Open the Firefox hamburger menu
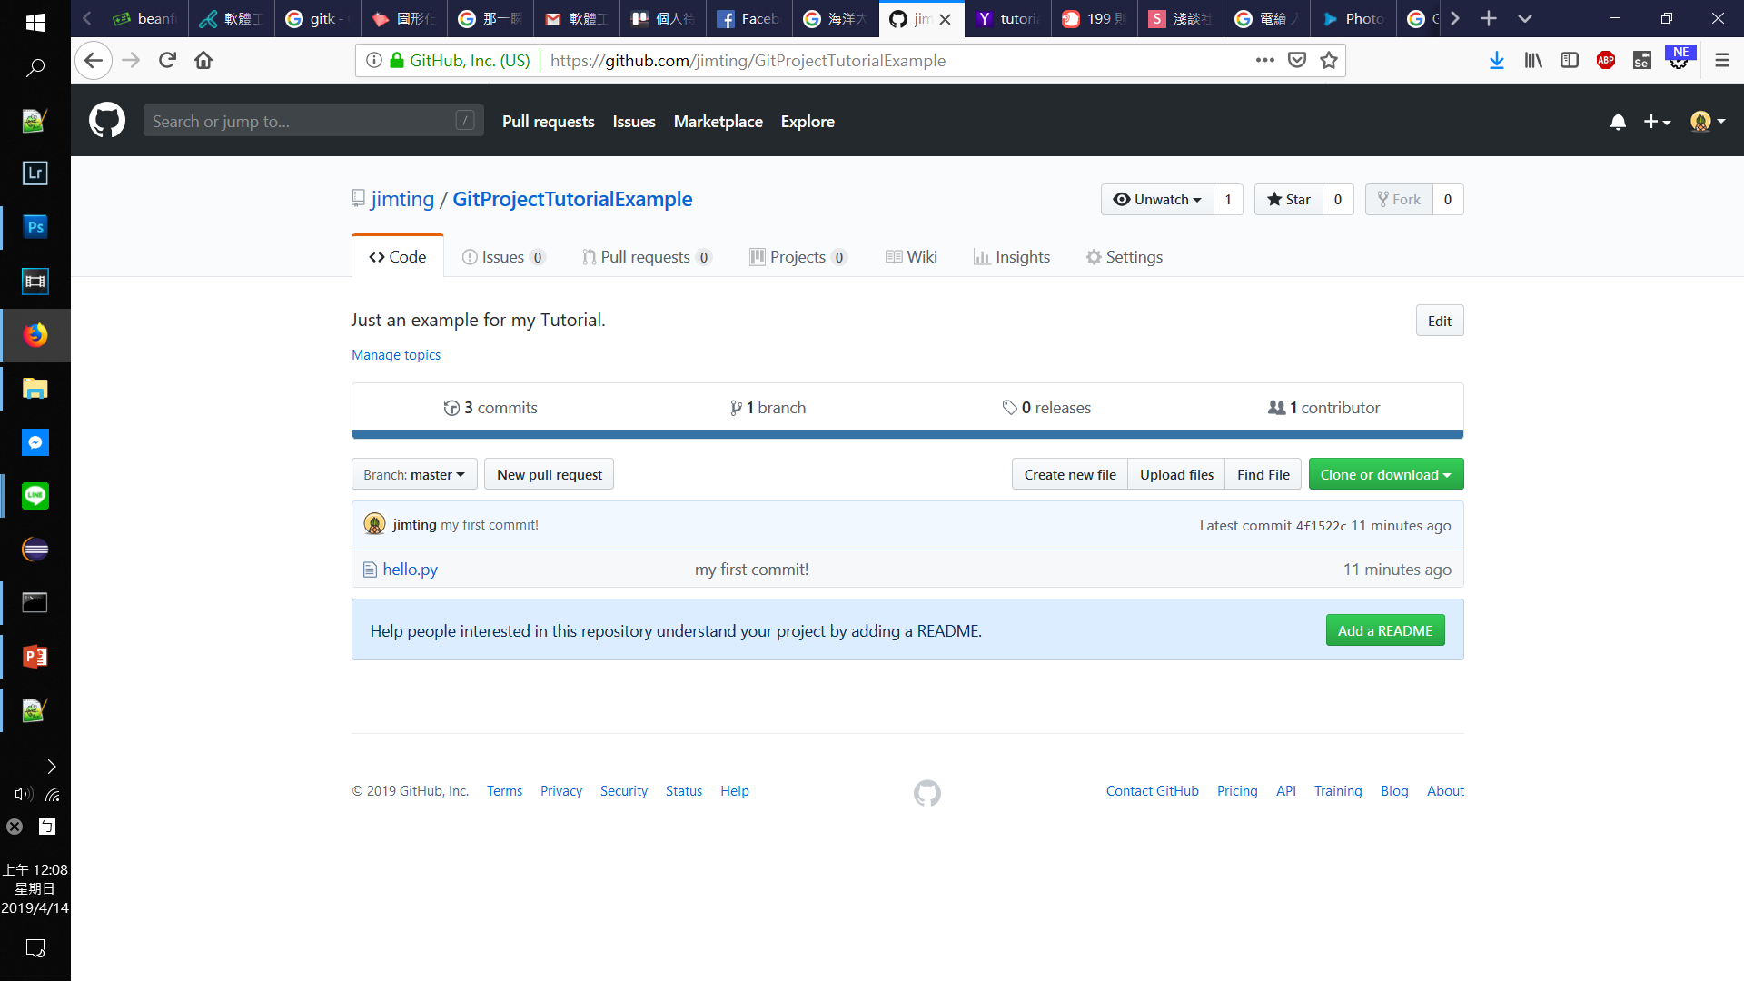The width and height of the screenshot is (1744, 981). (1721, 61)
